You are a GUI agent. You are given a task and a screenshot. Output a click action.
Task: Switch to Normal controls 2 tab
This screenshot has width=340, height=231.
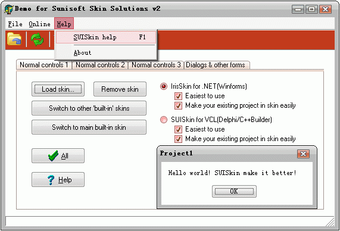tap(100, 65)
